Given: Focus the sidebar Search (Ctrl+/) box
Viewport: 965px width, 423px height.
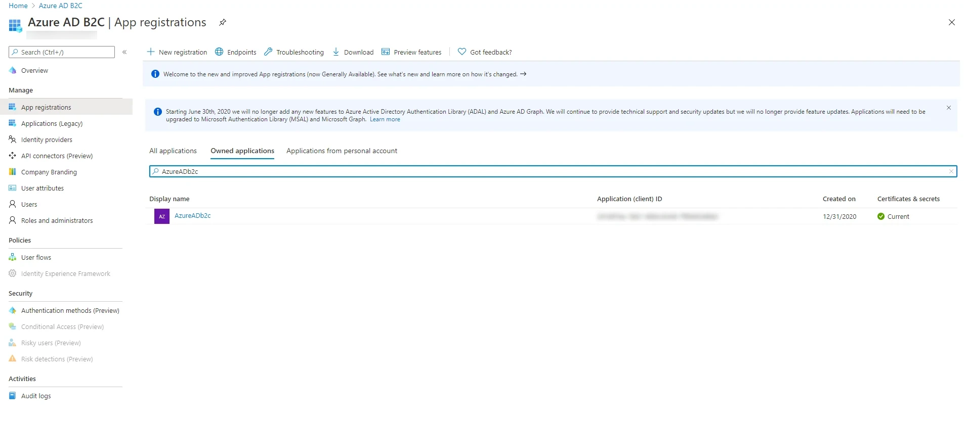Looking at the screenshot, I should tap(62, 52).
